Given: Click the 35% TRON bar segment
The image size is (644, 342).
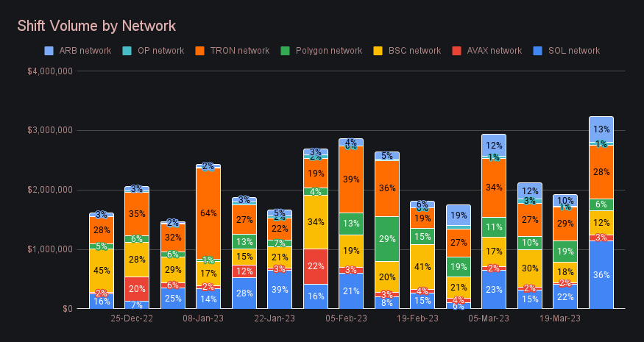Looking at the screenshot, I should pos(137,214).
